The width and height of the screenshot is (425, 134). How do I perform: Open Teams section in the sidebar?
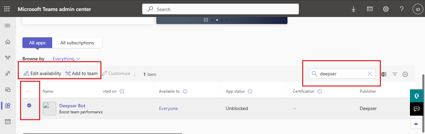pos(7,58)
